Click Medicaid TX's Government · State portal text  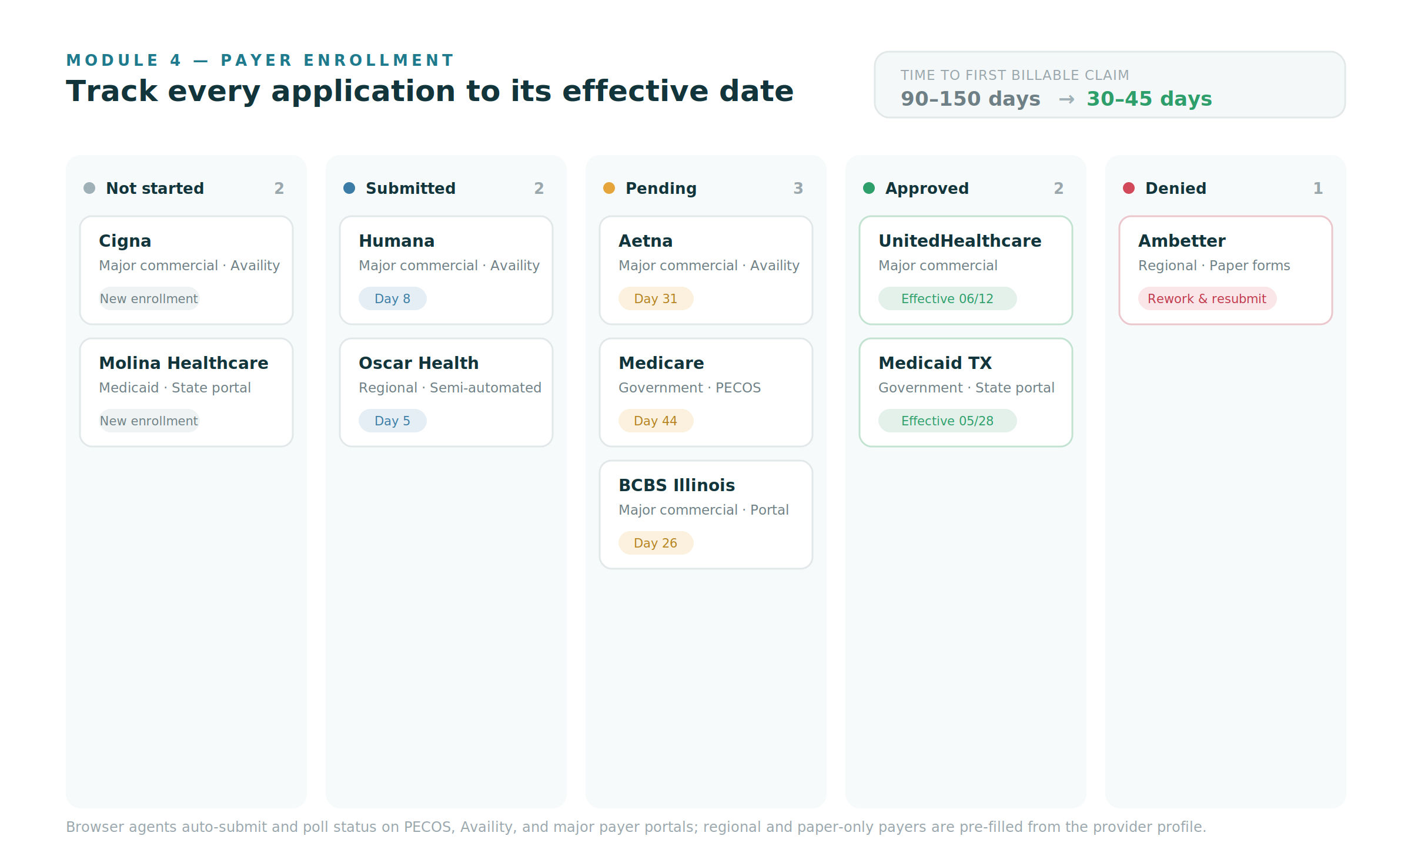pos(967,388)
